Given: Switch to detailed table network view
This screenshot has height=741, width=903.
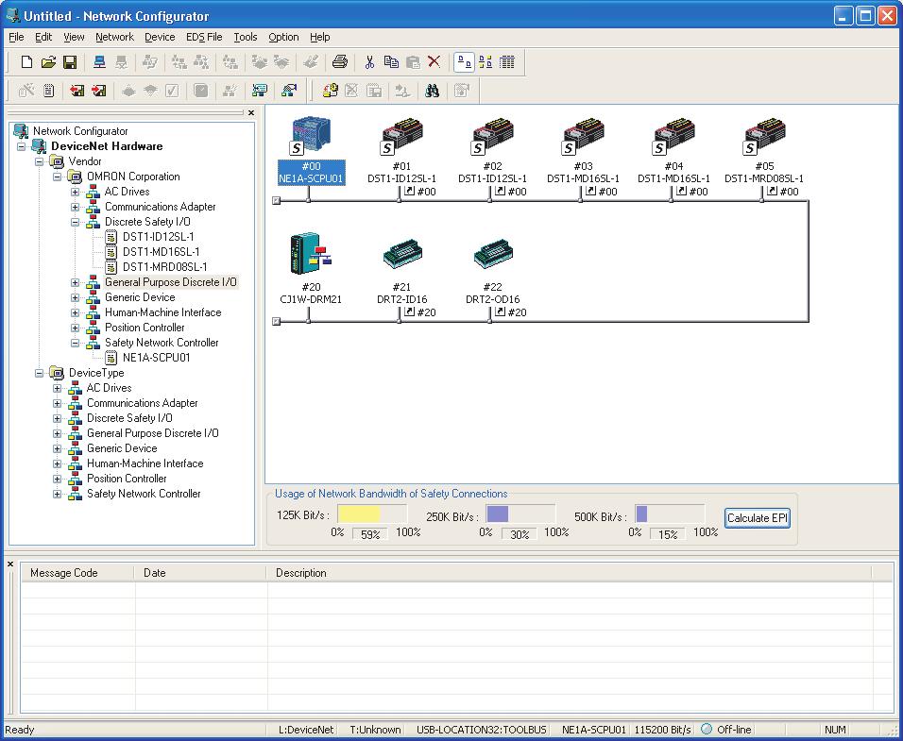Looking at the screenshot, I should (x=507, y=62).
